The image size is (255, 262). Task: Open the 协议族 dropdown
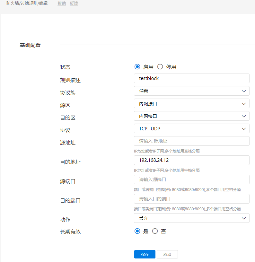click(191, 91)
